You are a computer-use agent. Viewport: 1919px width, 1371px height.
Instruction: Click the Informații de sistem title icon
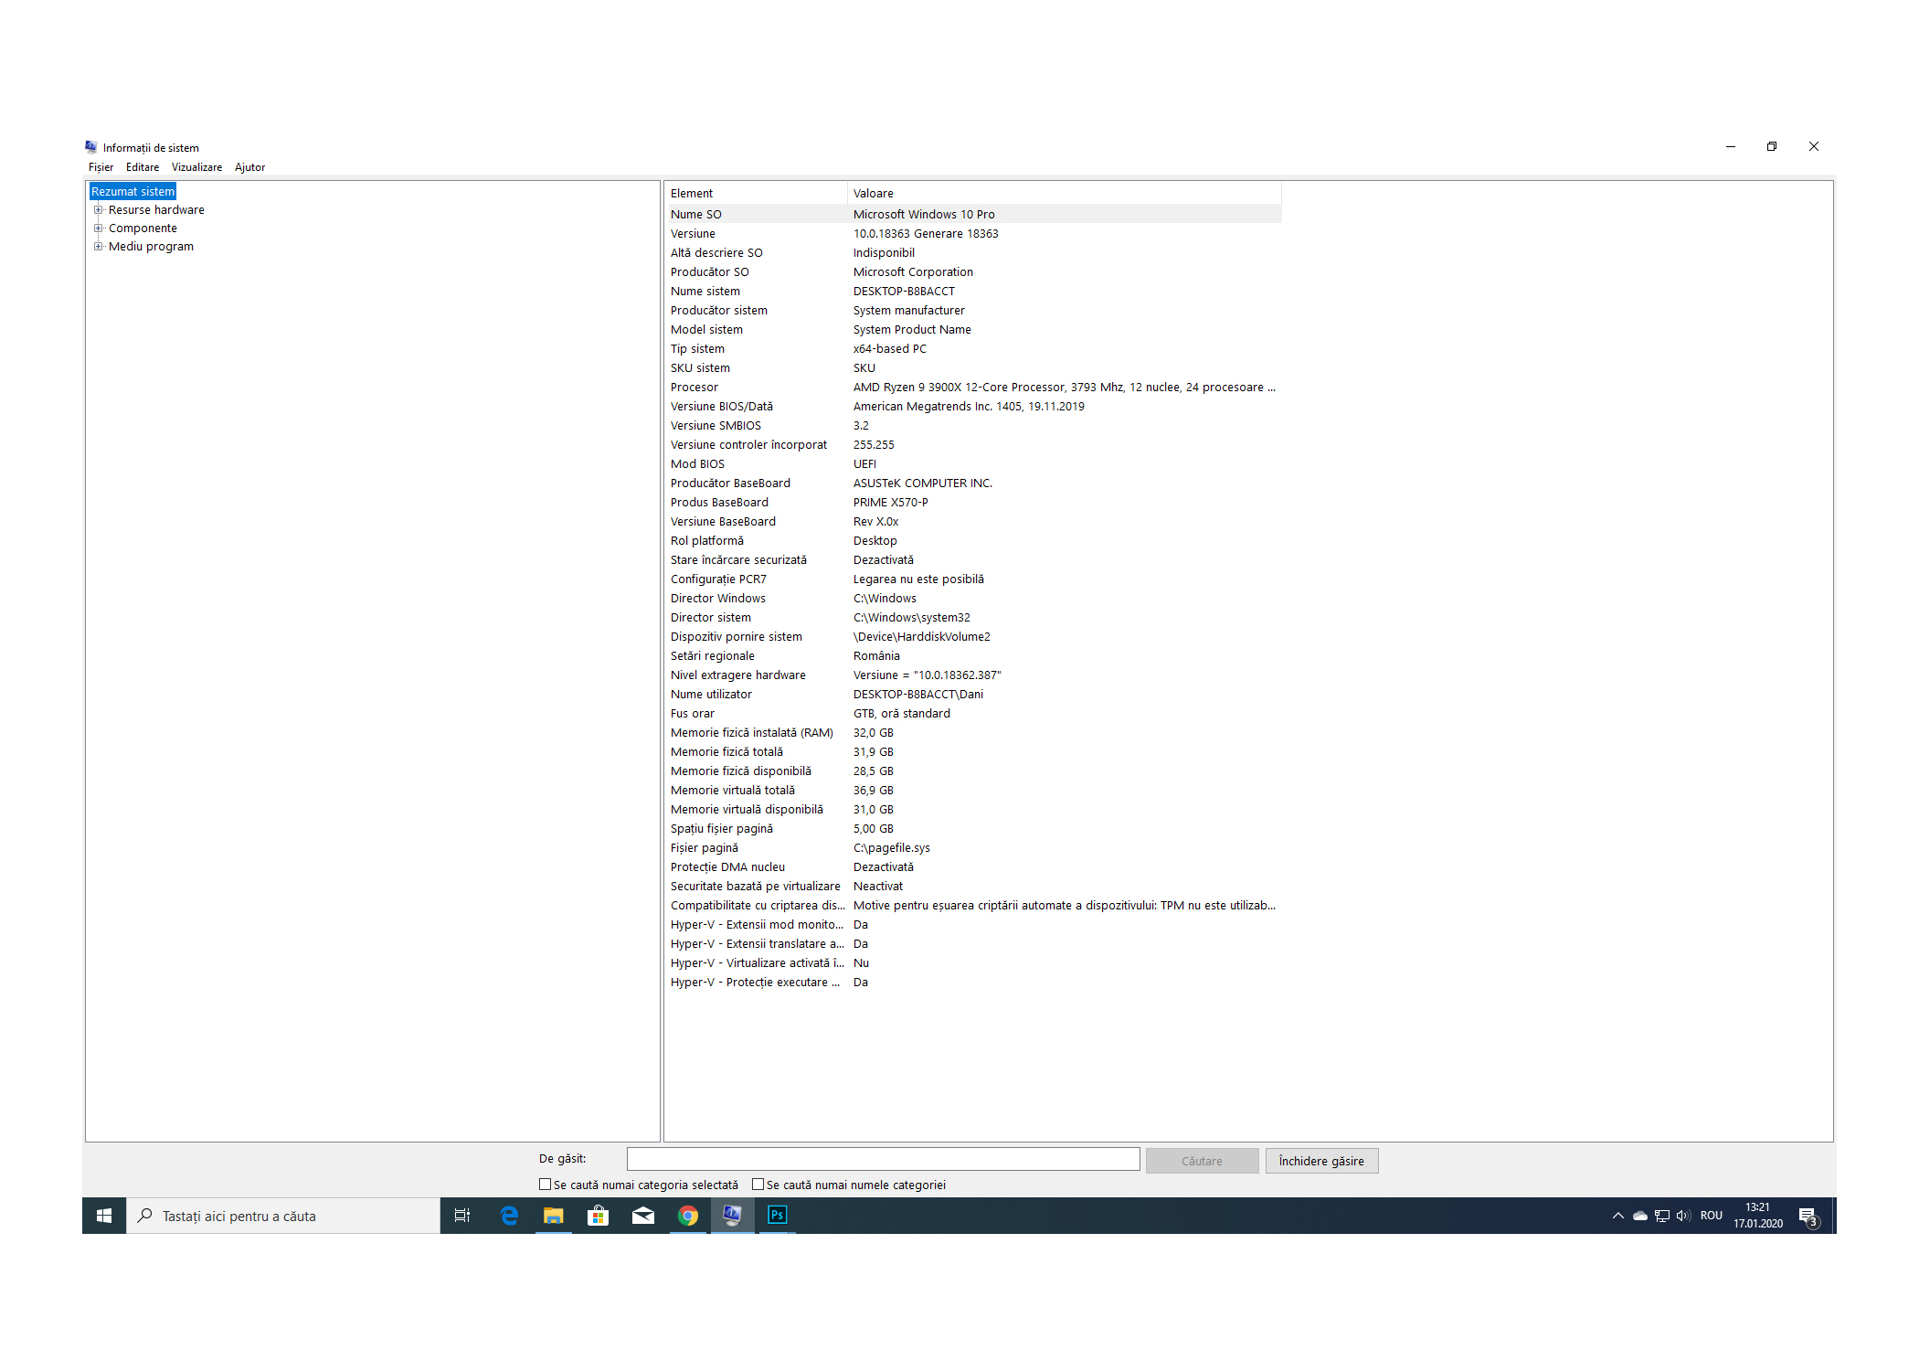coord(91,147)
